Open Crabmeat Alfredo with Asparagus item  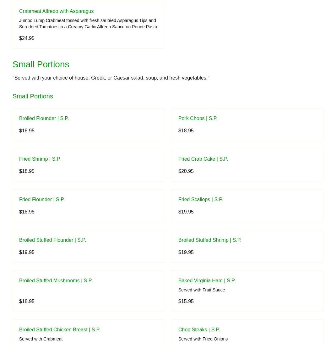[56, 11]
